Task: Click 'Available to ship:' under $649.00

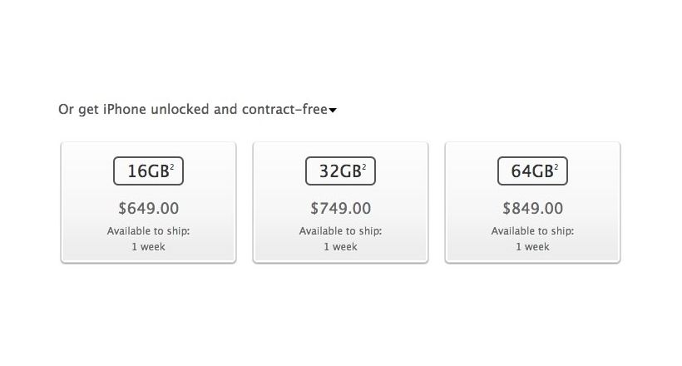Action: pos(148,231)
